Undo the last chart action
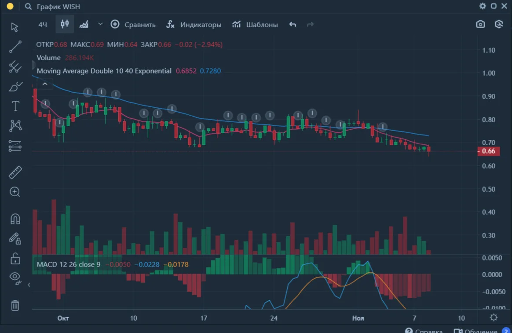The image size is (512, 333). click(x=293, y=25)
